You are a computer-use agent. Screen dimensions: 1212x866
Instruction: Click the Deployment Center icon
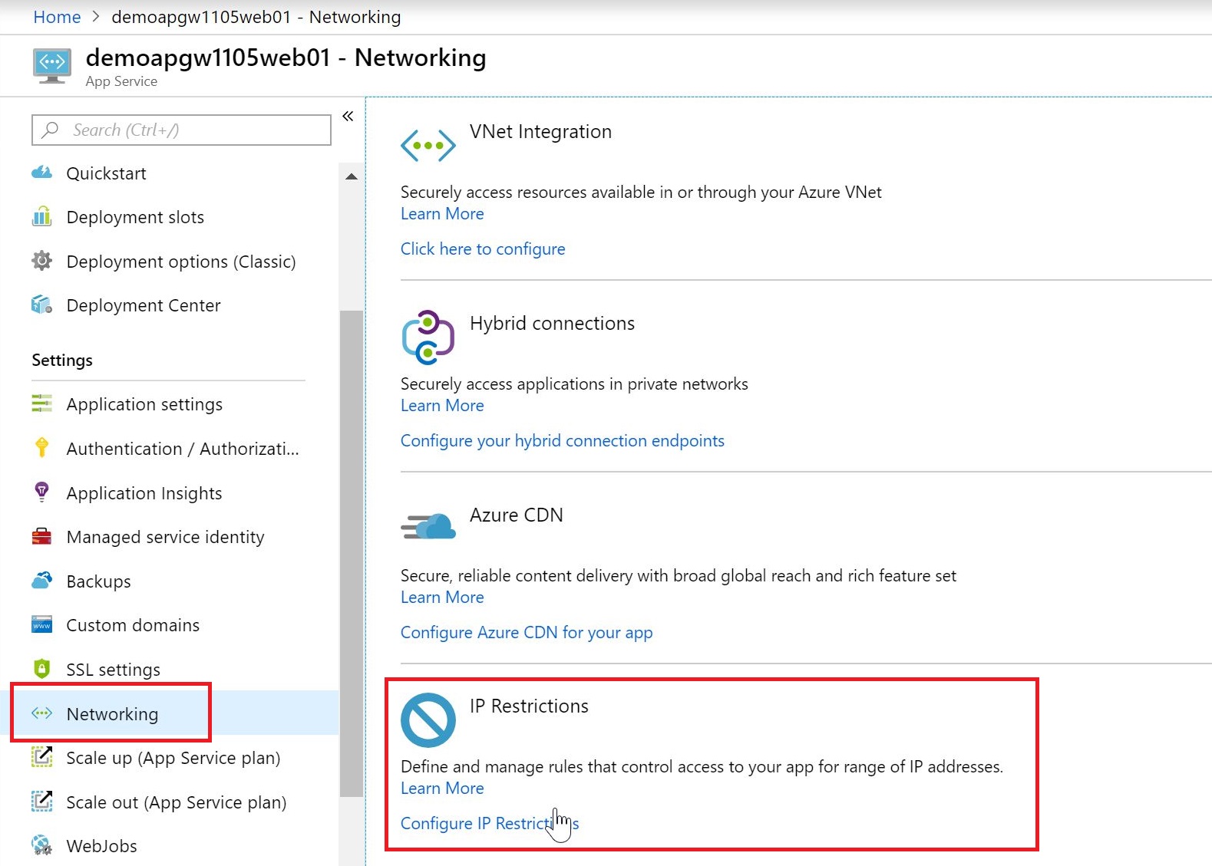coord(41,305)
